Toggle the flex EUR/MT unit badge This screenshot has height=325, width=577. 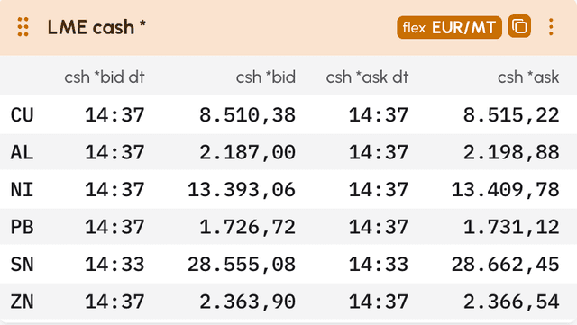[x=449, y=27]
